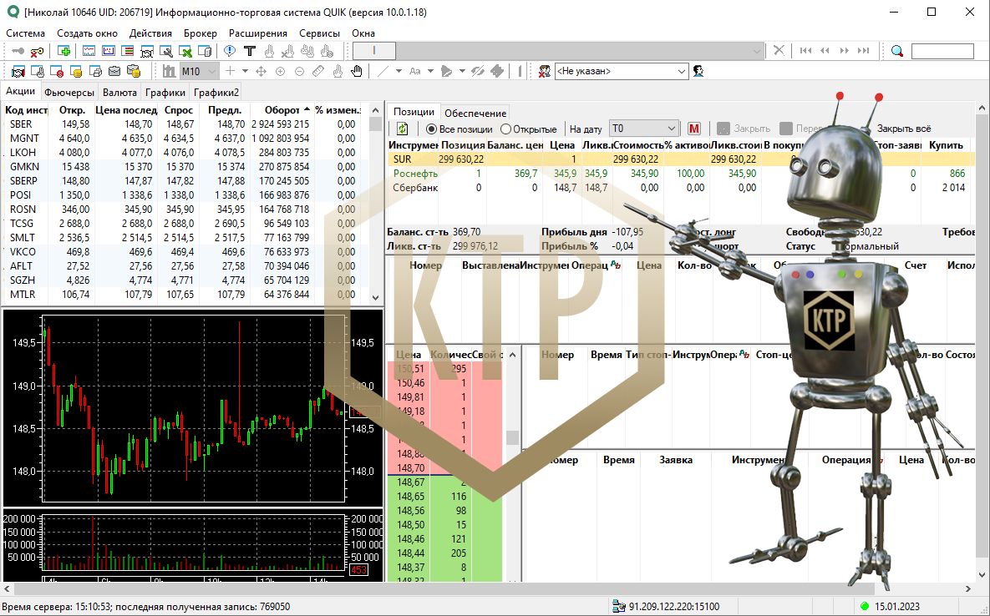This screenshot has height=616, width=990.
Task: Switch to the Обеспечение tab
Action: tap(475, 113)
